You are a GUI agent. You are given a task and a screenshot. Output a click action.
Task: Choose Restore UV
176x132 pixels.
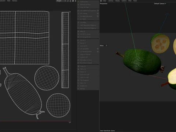88,86
